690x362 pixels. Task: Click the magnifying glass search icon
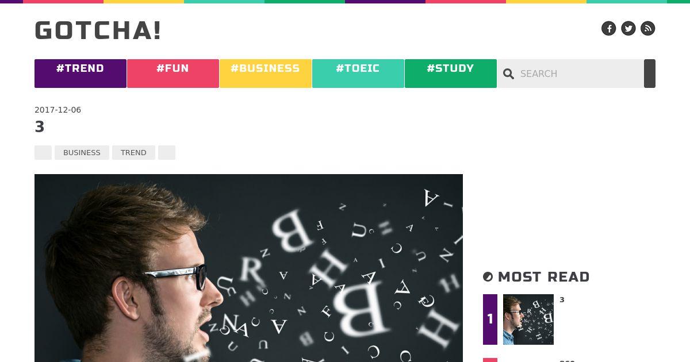pyautogui.click(x=508, y=74)
